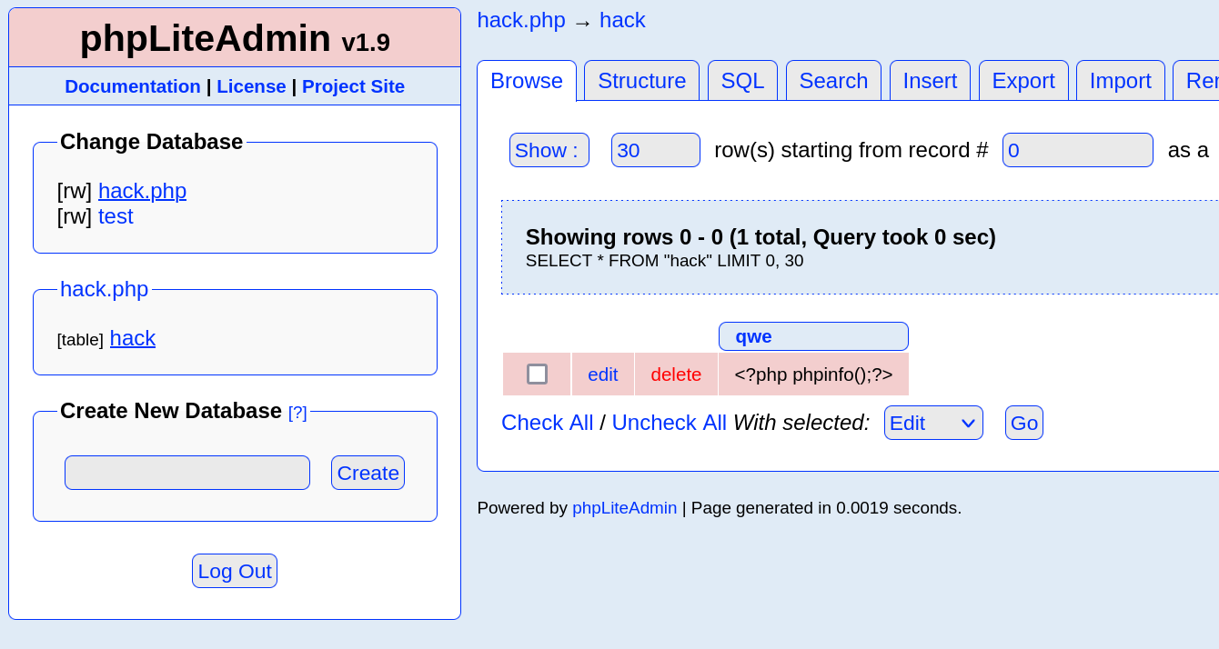Tick the checkbox in the hack table row
Image resolution: width=1219 pixels, height=649 pixels.
pos(537,374)
